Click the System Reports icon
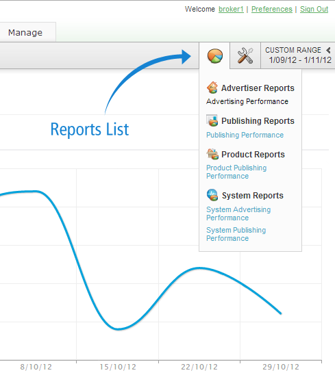Screen dimensions: 335x375 (212, 195)
